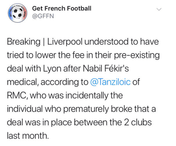The image size is (176, 146).
Task: Select the Get French Football display name
Action: (x=62, y=9)
